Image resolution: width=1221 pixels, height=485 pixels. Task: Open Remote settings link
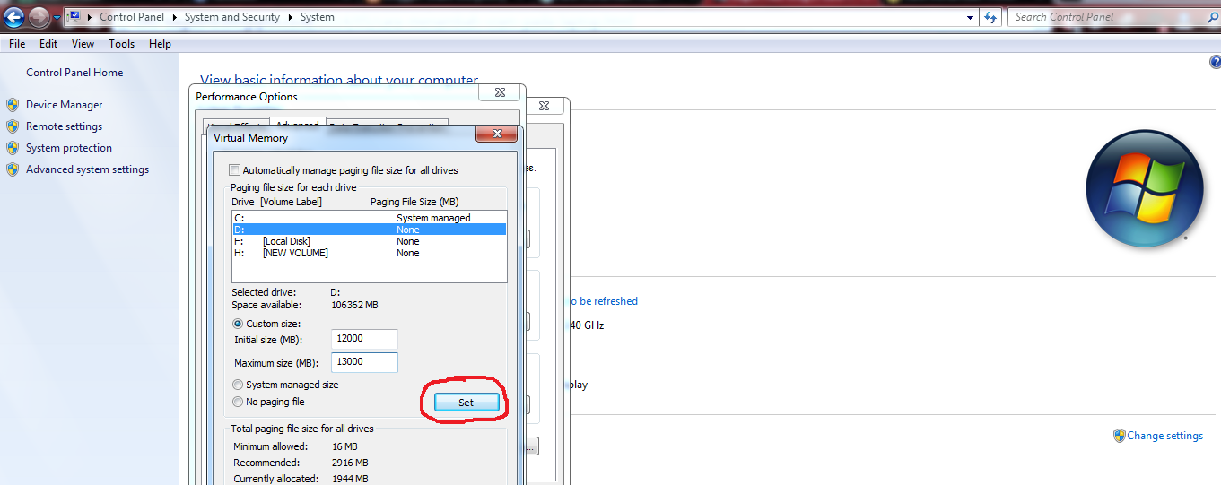[x=64, y=126]
